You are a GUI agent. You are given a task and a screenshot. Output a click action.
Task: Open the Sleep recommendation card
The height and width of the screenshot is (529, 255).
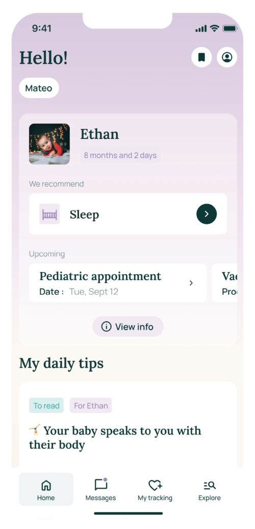click(128, 214)
